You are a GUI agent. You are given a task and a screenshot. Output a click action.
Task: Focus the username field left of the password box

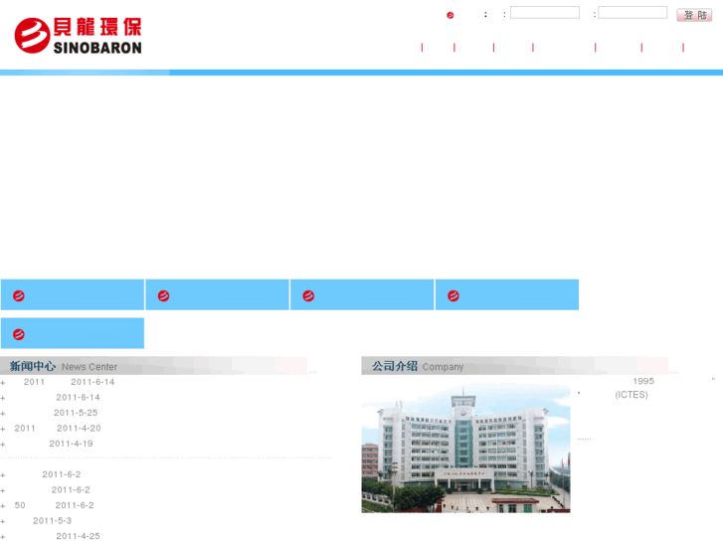[545, 13]
